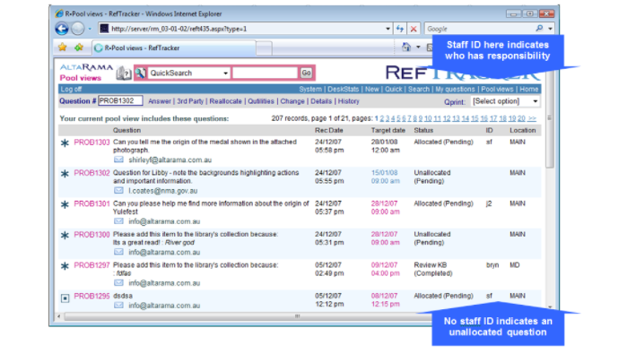The image size is (636, 354).
Task: Click the Reallocate link
Action: pos(225,101)
